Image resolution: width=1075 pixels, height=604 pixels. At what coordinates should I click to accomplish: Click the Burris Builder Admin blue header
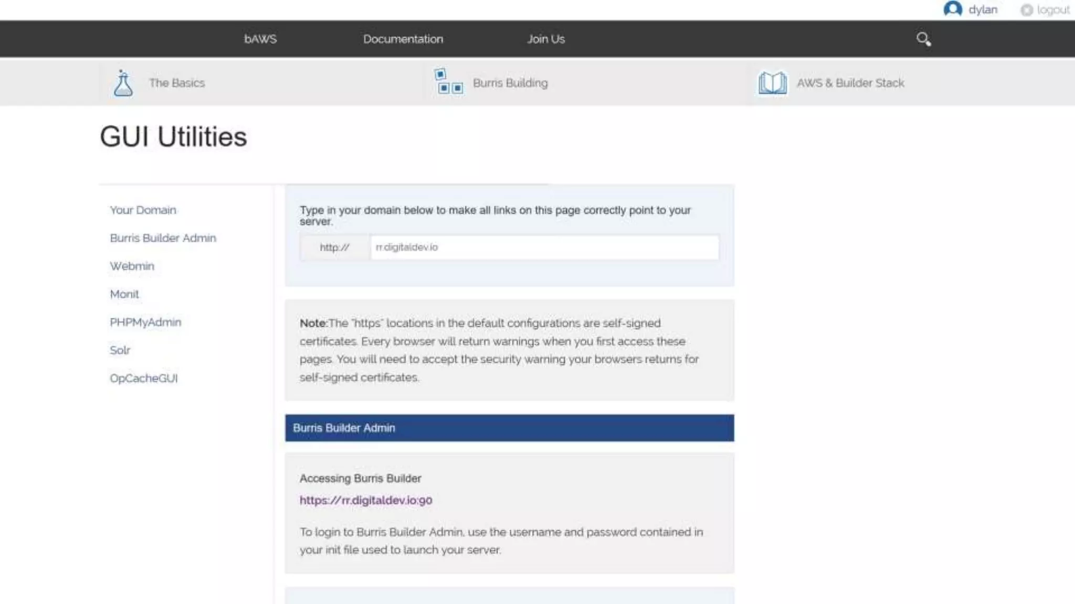(509, 428)
